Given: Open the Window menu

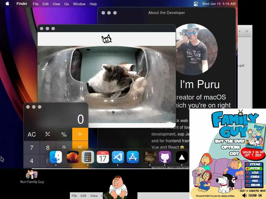Looking at the screenshot, I should click(79, 4).
